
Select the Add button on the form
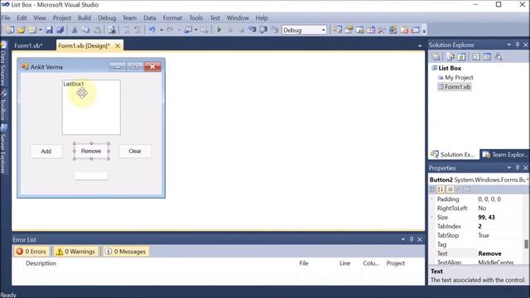46,151
